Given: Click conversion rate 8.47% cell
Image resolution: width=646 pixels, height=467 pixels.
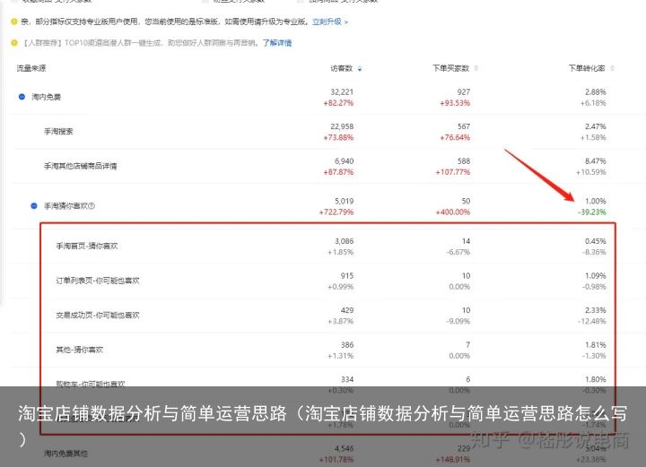Looking at the screenshot, I should click(596, 160).
